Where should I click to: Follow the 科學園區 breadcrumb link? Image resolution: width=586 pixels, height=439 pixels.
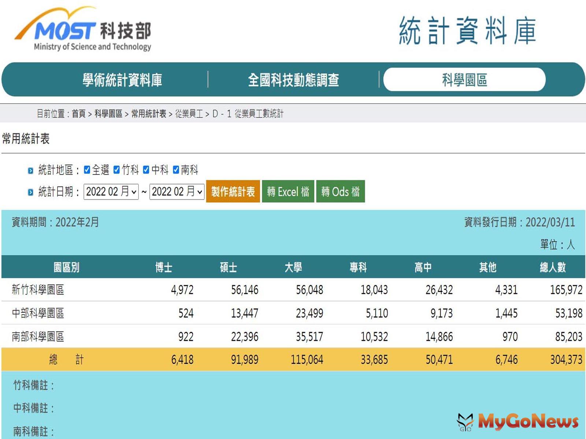(108, 114)
